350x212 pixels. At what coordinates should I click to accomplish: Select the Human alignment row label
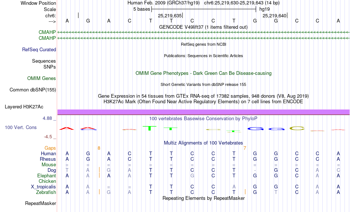(48, 154)
